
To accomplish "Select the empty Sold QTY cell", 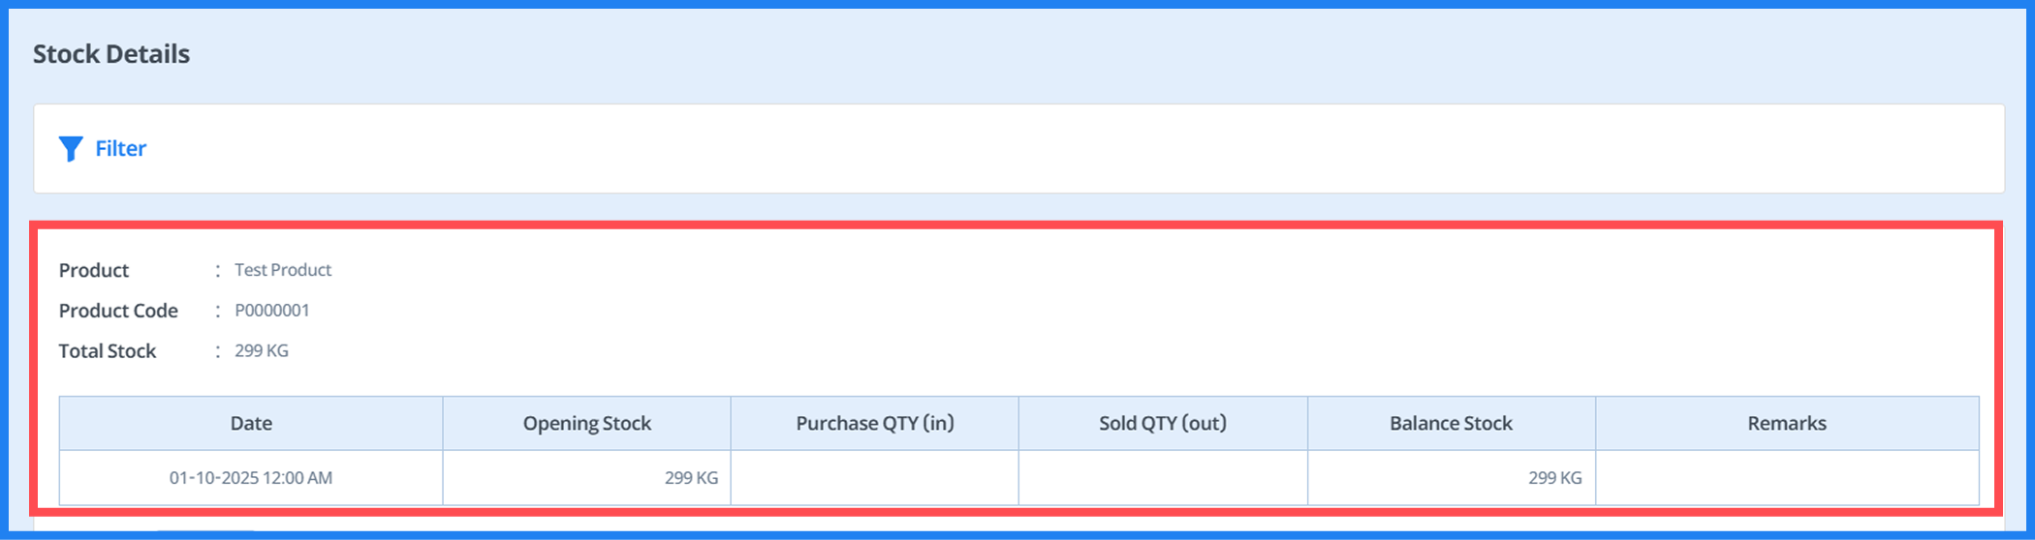I will pos(1162,478).
